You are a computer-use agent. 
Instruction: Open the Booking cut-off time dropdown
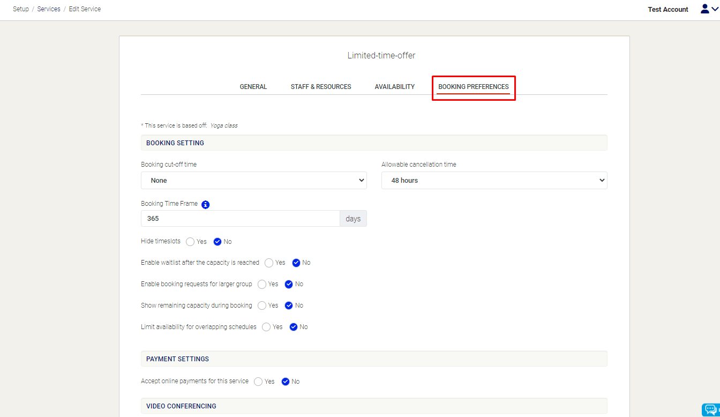tap(253, 180)
